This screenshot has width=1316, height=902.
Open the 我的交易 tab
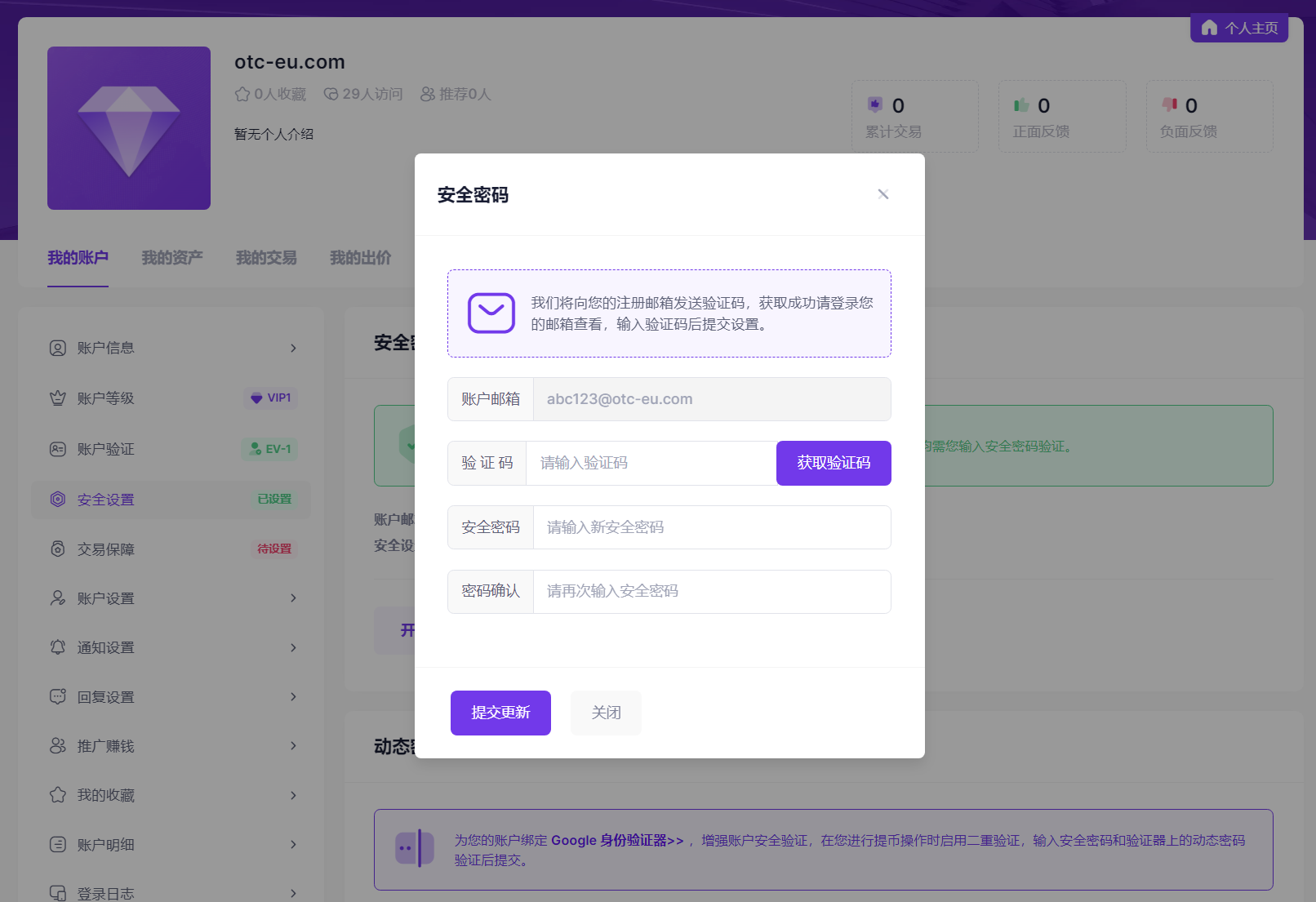(265, 257)
